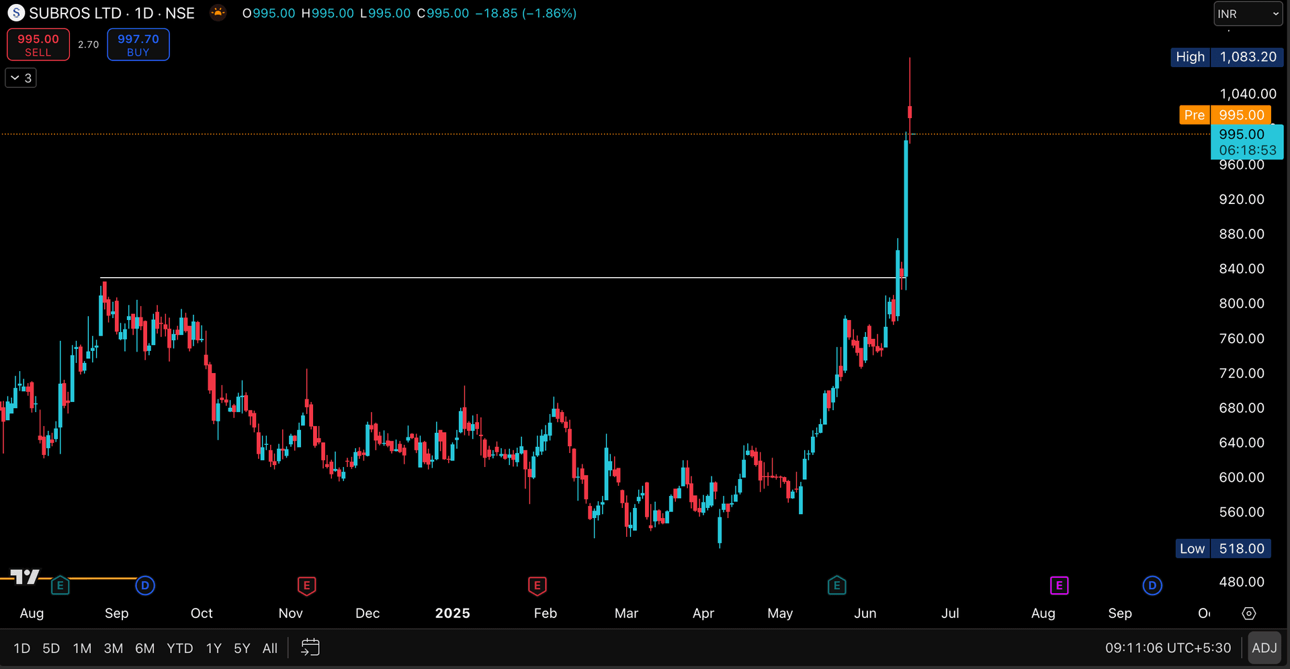Open the earnings marker near August 2024
Screen dimensions: 1290x669
click(60, 586)
